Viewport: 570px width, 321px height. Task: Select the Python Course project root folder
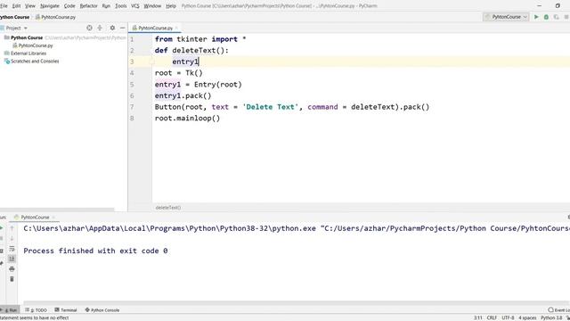[27, 37]
